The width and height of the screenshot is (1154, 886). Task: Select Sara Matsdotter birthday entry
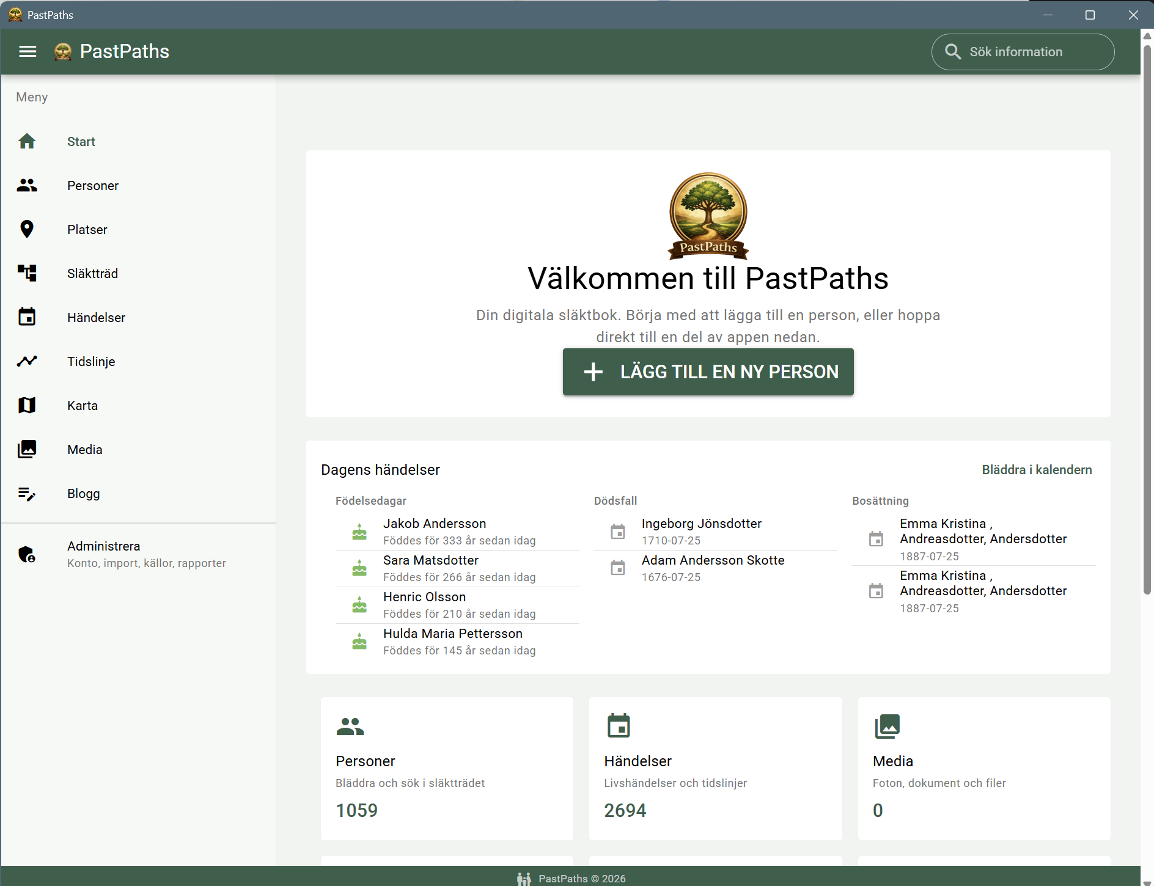point(457,569)
